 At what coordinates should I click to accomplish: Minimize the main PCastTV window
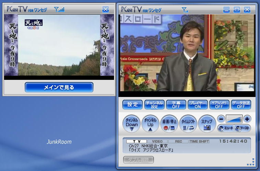click(226, 10)
